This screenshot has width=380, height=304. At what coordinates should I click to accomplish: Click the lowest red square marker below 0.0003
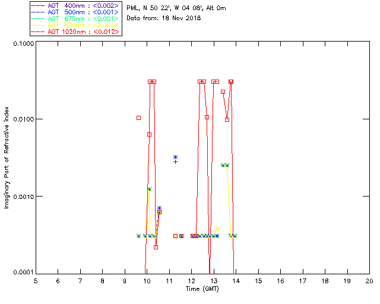pos(156,247)
